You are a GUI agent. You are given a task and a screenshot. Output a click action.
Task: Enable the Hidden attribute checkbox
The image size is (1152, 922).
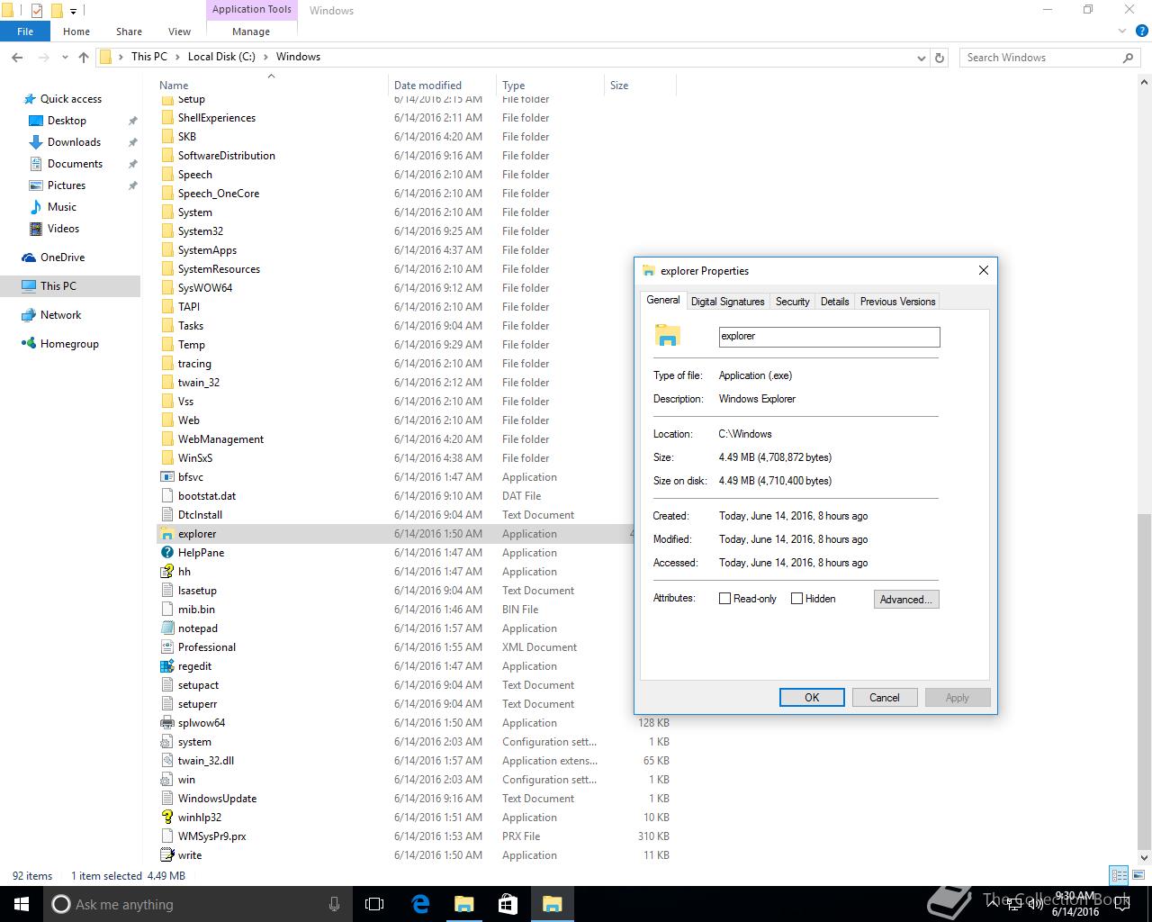click(x=796, y=599)
